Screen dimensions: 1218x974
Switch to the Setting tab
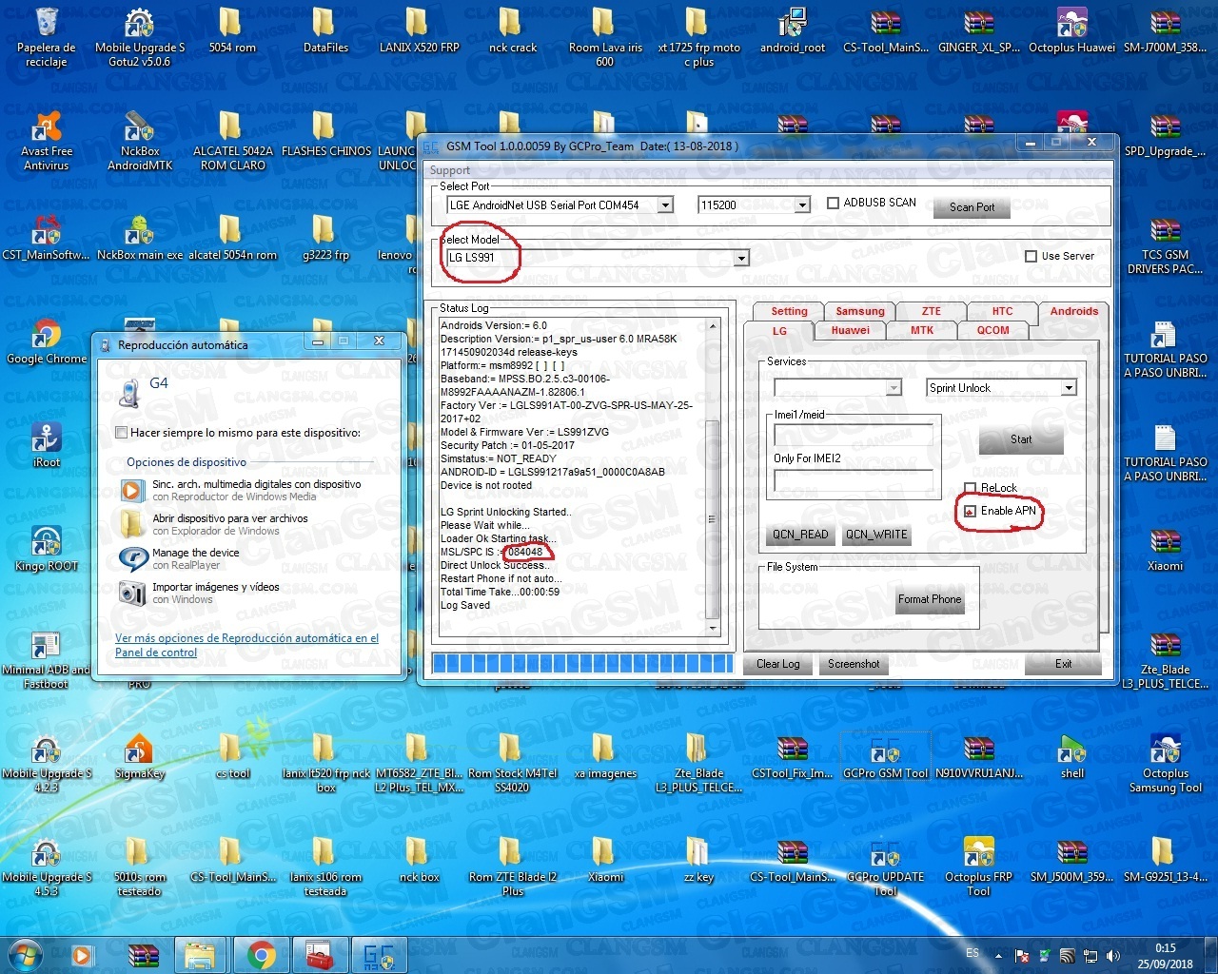click(x=789, y=311)
